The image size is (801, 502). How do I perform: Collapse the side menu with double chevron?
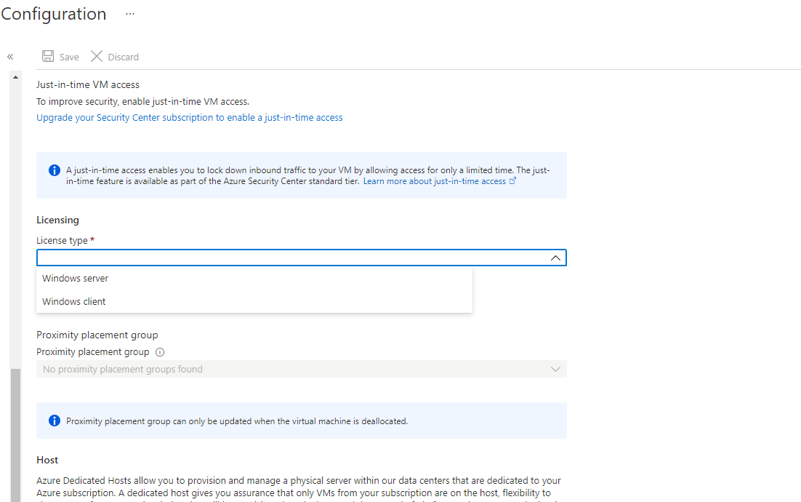pos(10,57)
